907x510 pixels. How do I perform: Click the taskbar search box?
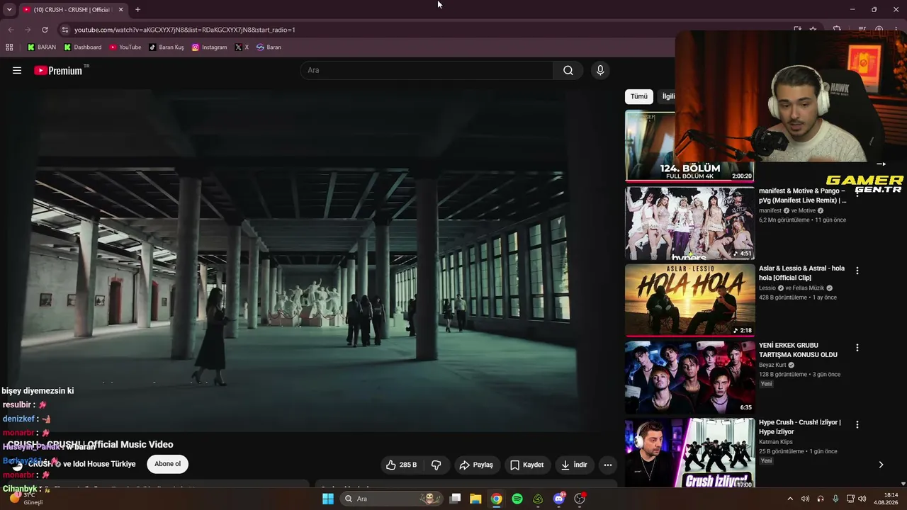(392, 499)
